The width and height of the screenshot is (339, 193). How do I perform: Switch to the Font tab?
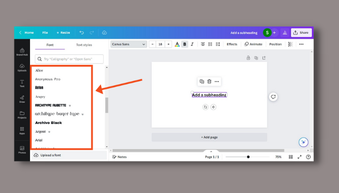(x=50, y=45)
